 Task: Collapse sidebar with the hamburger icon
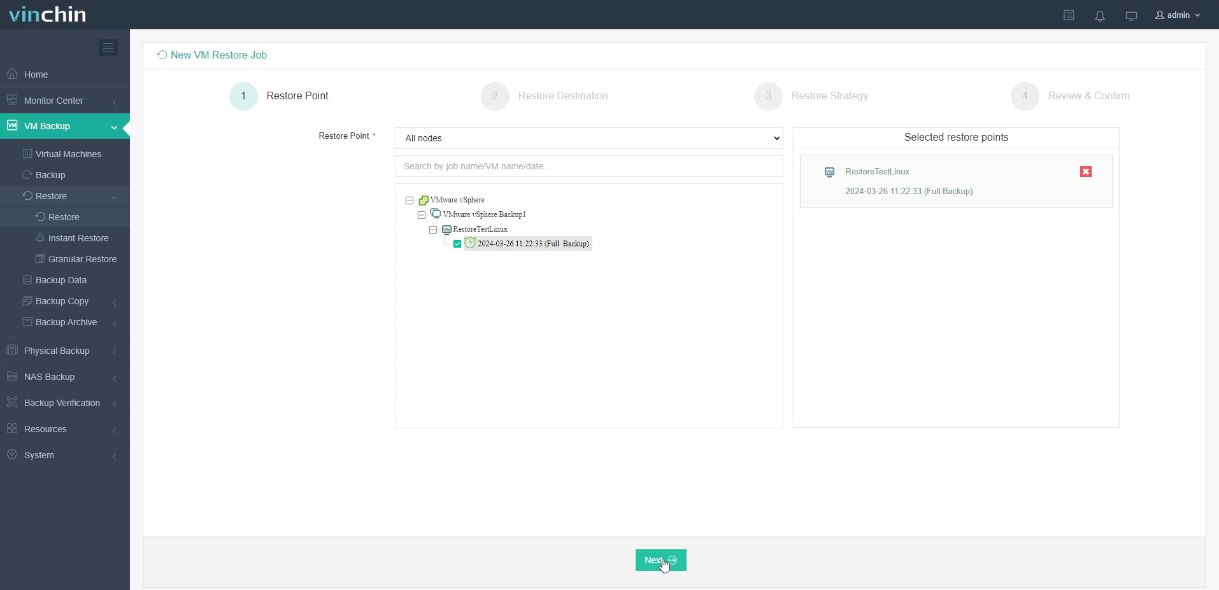(x=108, y=48)
